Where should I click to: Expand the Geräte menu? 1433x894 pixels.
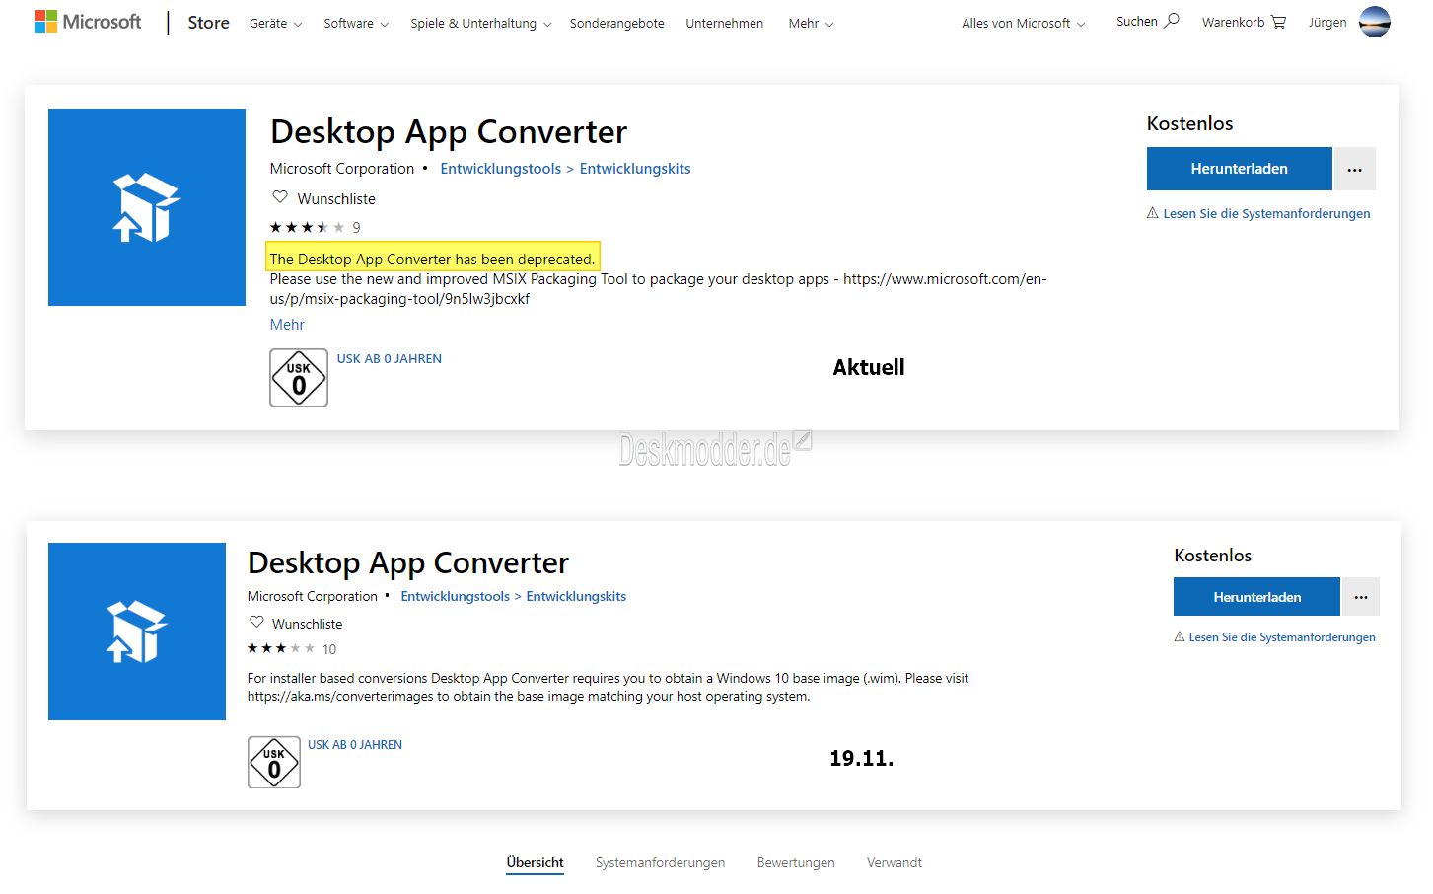point(275,23)
